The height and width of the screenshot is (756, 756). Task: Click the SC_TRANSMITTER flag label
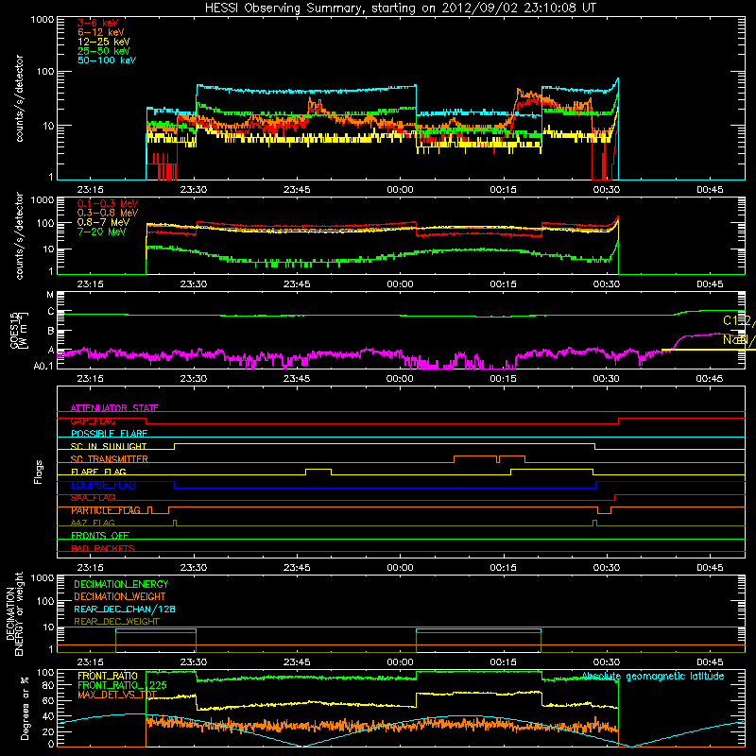click(109, 459)
